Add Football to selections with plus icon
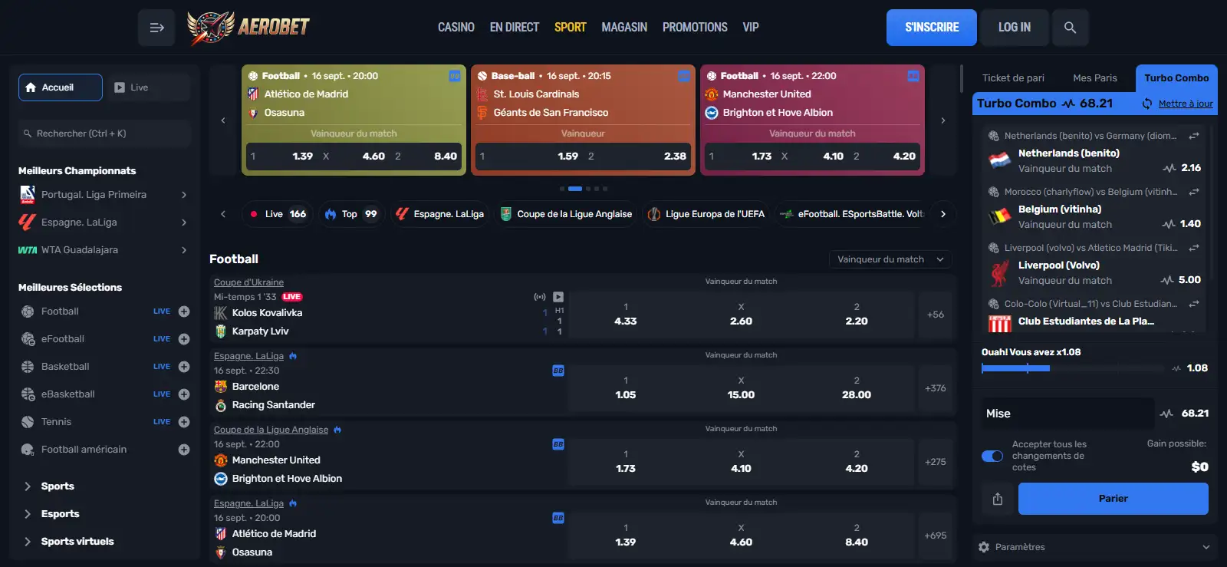 (184, 312)
